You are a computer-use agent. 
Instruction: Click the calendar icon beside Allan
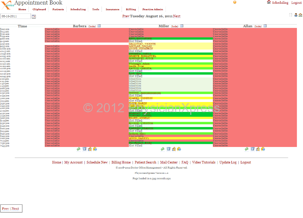point(265,26)
